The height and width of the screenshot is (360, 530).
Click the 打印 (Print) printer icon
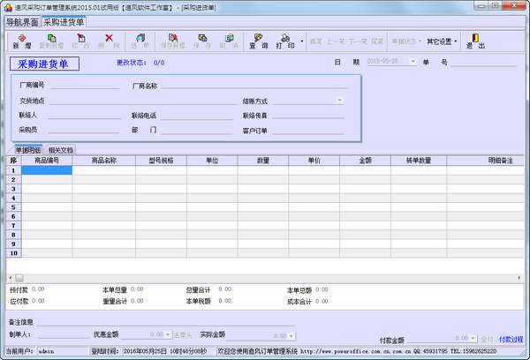pos(286,40)
